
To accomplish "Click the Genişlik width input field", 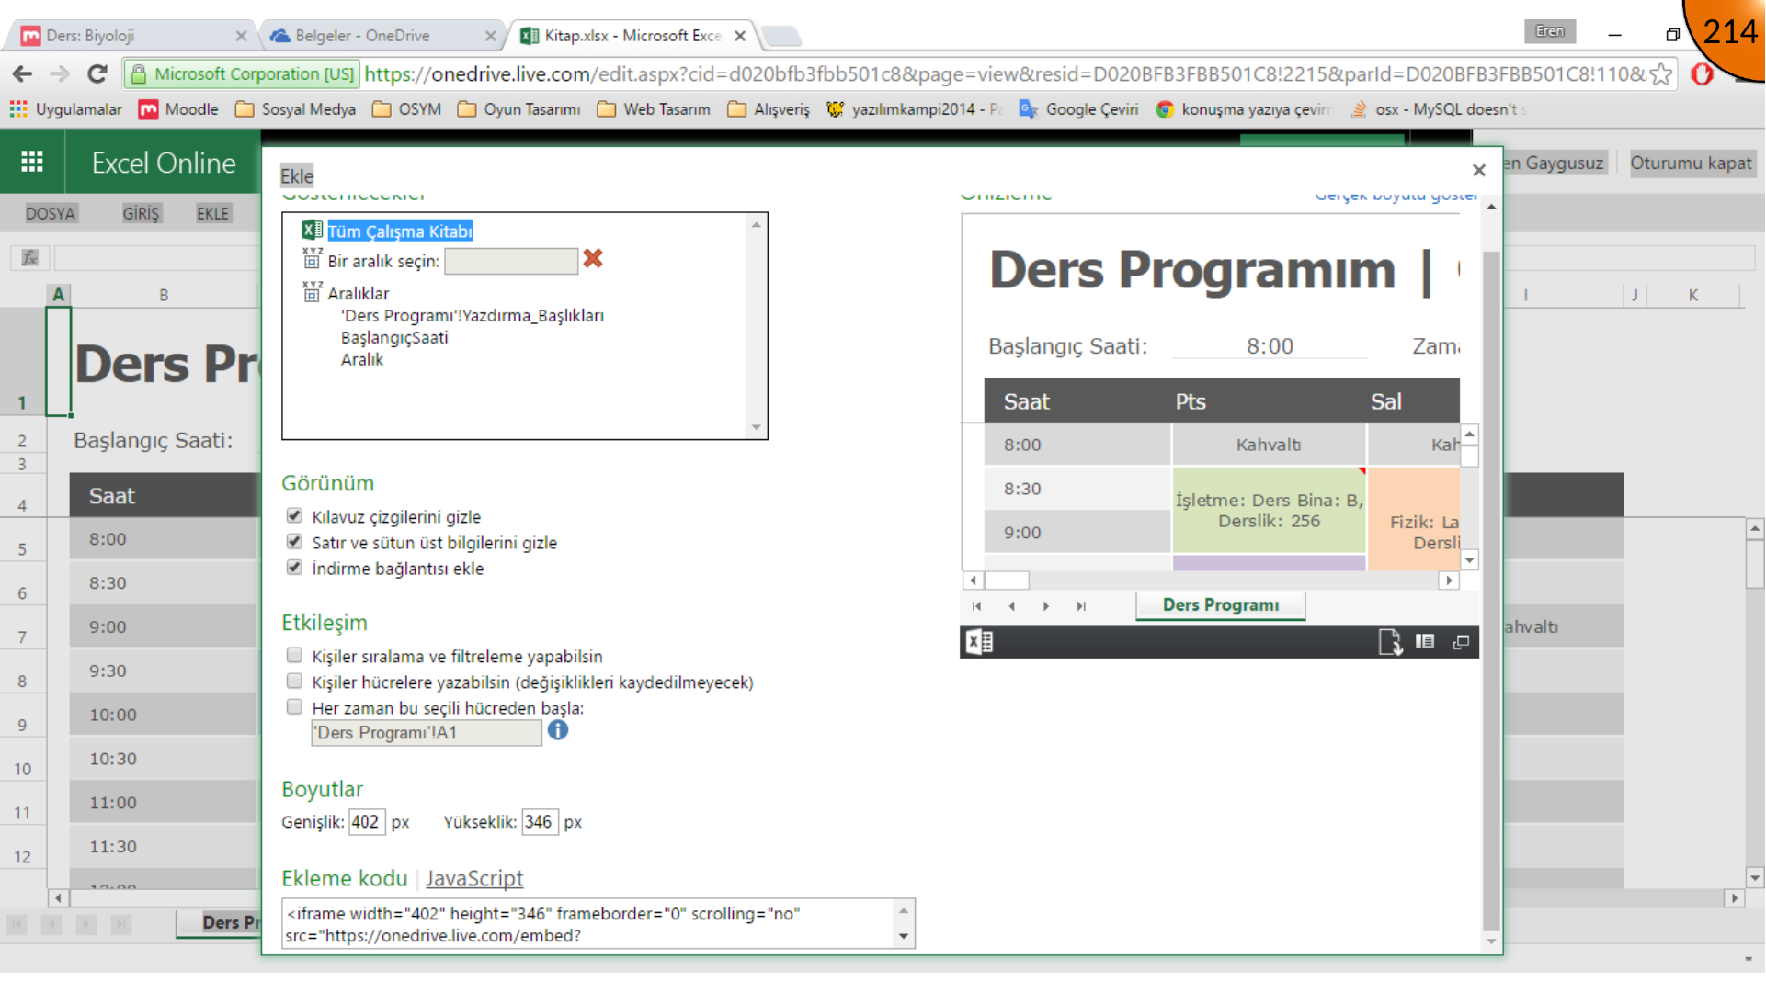I will click(366, 822).
